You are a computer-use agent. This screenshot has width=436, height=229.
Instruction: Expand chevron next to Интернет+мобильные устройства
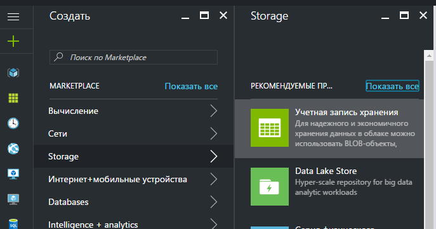coord(213,179)
